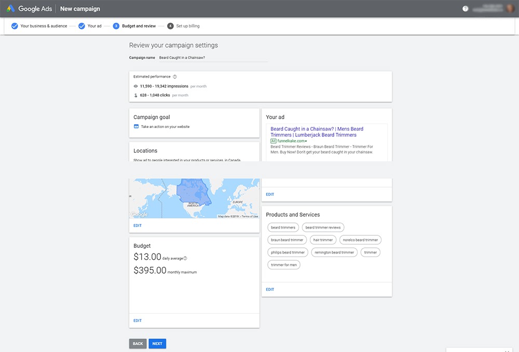Select the Budget and review step
Viewport: 519px width, 352px height.
tap(134, 26)
